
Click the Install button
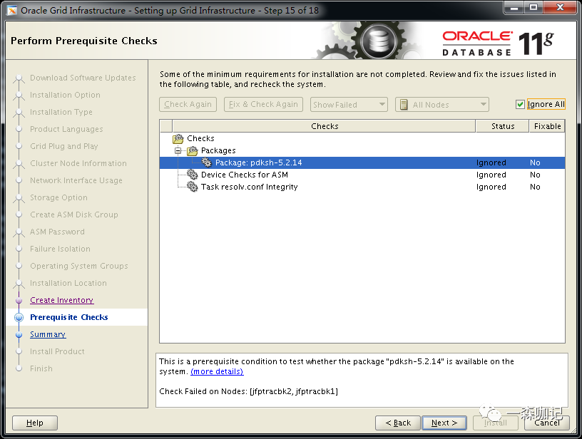point(496,423)
